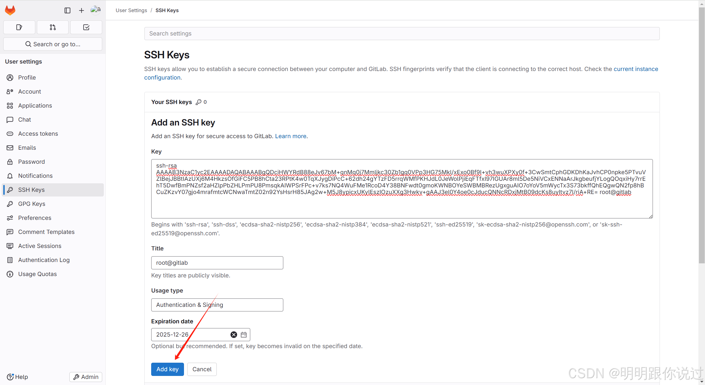Open the Help menu
705x385 pixels.
[17, 377]
